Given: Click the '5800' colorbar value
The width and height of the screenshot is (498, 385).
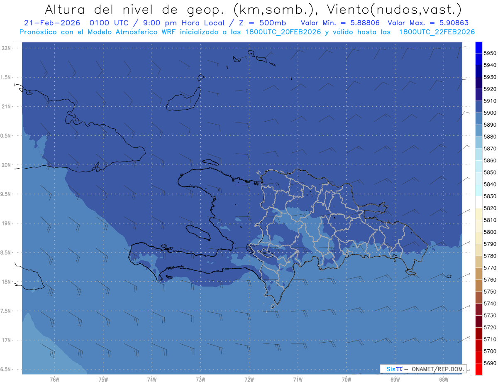Looking at the screenshot, I should [x=490, y=232].
